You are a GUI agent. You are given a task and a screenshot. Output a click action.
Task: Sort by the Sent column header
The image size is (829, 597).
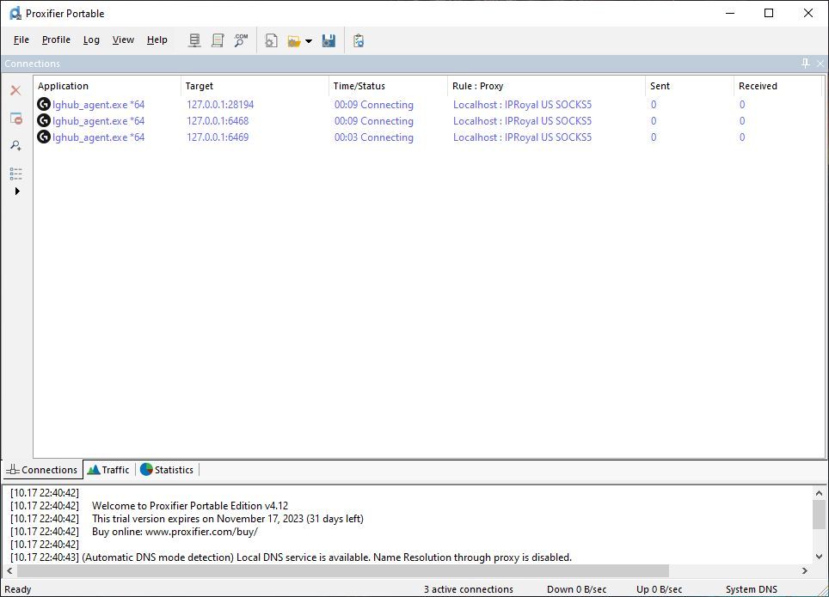690,86
